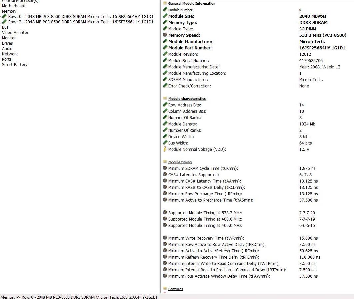
Task: Open Row: 0 memory module entry
Action: 81,16
